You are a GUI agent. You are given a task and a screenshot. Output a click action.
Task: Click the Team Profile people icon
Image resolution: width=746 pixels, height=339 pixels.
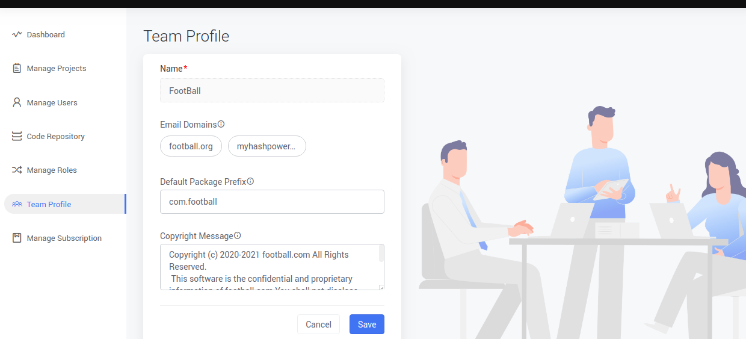(x=17, y=204)
